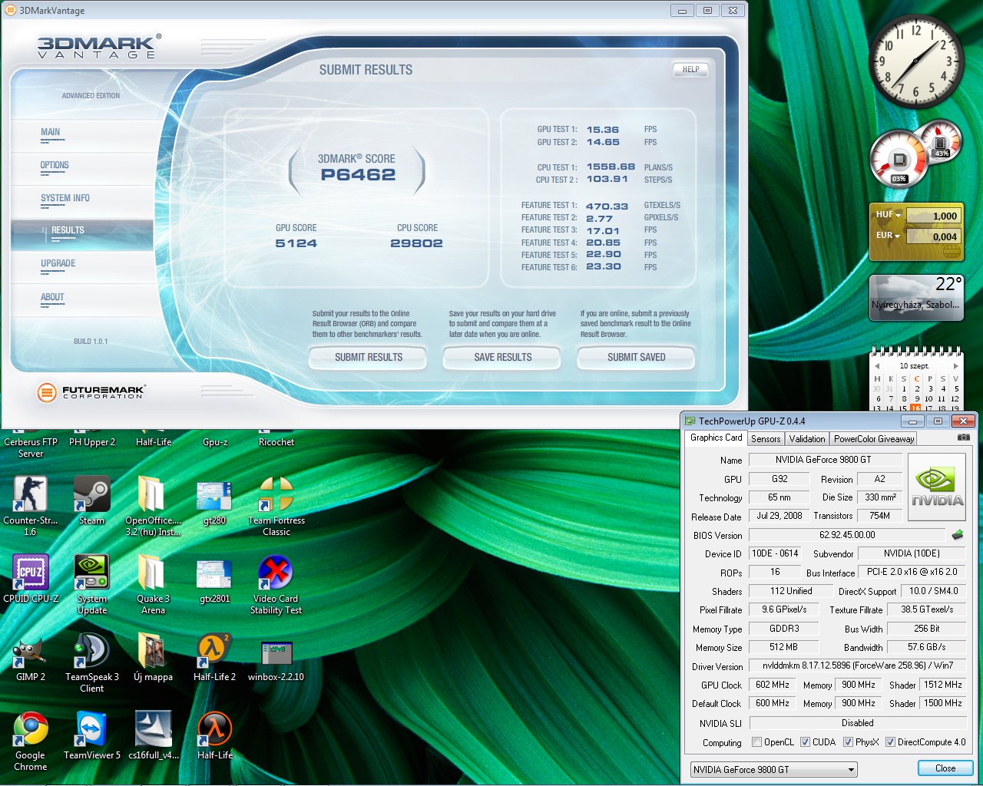The width and height of the screenshot is (983, 786).
Task: Click the CPU score value 29802
Action: pyautogui.click(x=416, y=243)
